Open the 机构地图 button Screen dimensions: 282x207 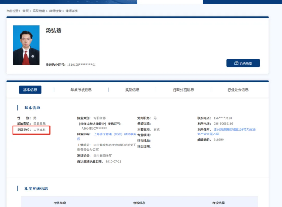tap(243, 63)
